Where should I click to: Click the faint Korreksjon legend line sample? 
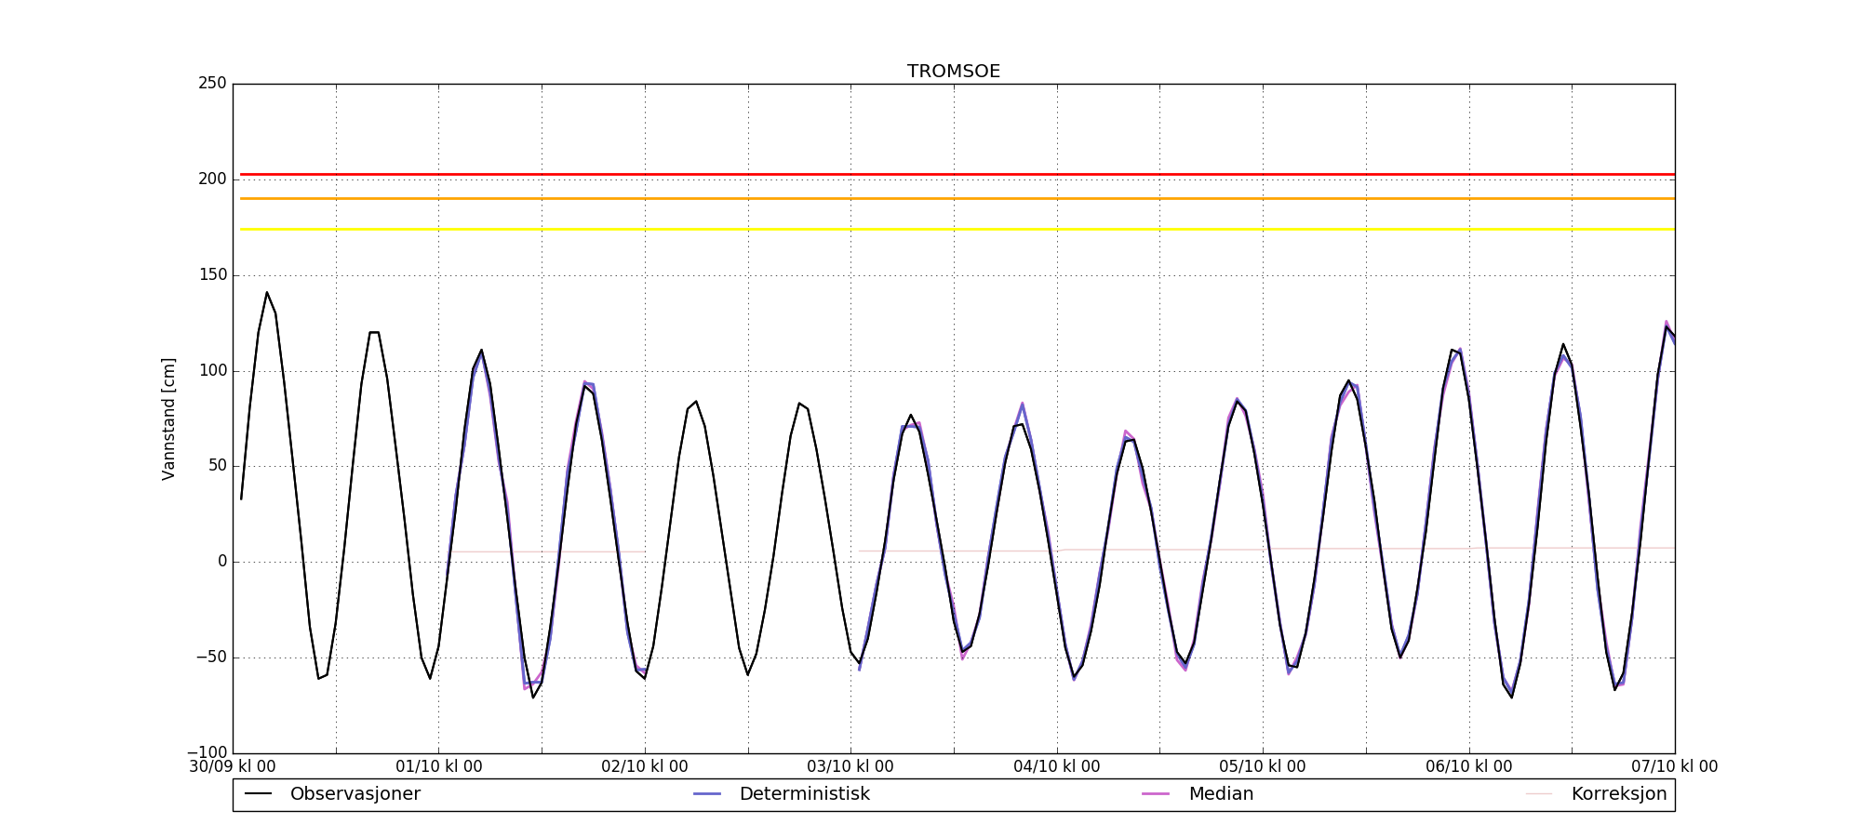[1539, 794]
